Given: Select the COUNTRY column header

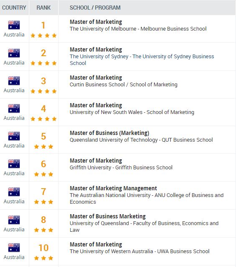Looking at the screenshot, I should coord(14,8).
